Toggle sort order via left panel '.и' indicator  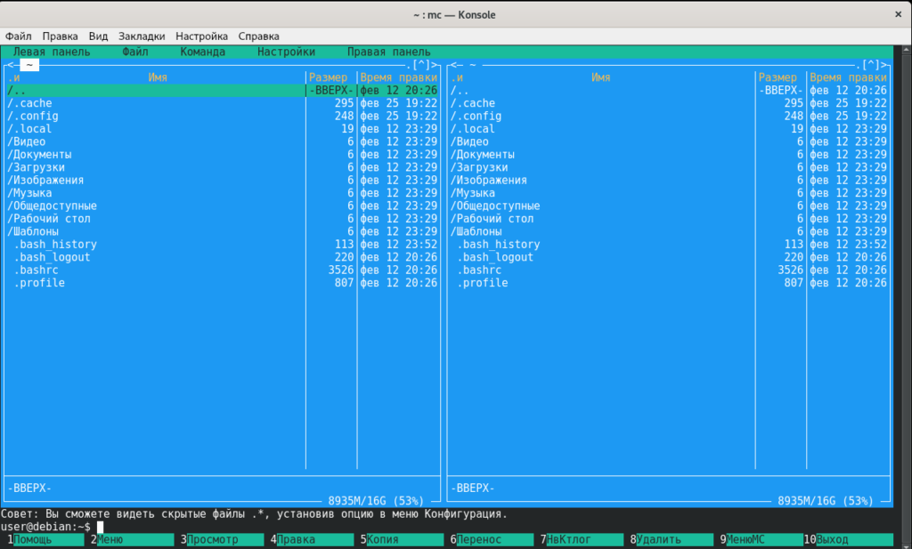13,77
